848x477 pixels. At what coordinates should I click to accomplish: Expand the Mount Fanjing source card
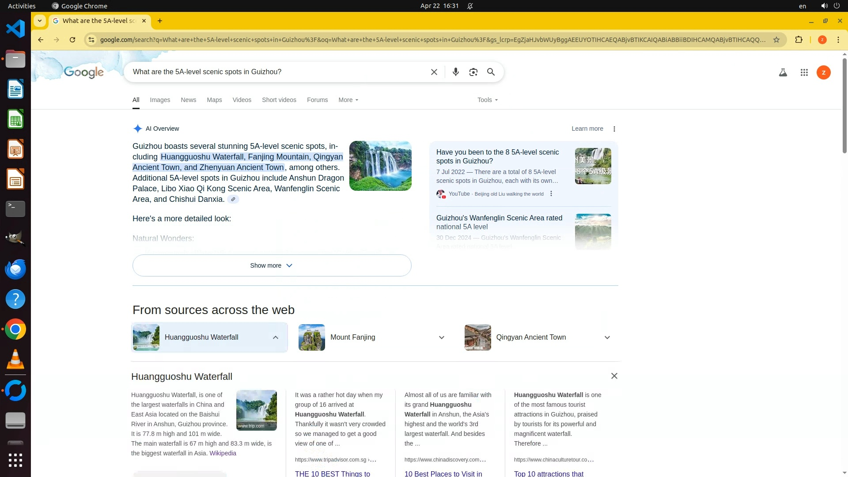click(441, 337)
